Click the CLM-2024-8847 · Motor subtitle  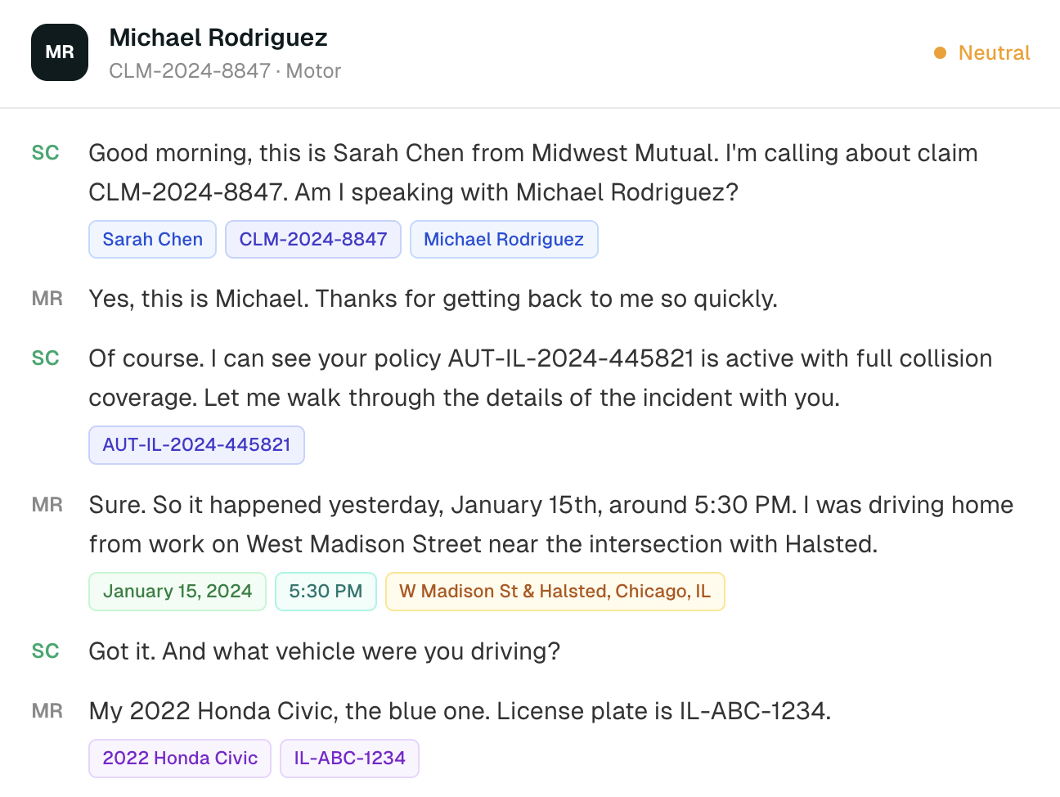[225, 71]
